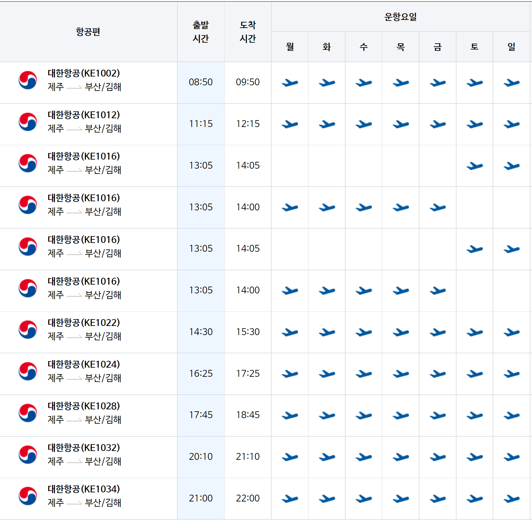Click the 출발 시간 column header
This screenshot has height=522, width=532.
click(201, 32)
